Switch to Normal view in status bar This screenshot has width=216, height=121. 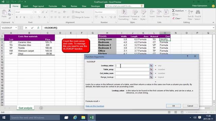169,112
